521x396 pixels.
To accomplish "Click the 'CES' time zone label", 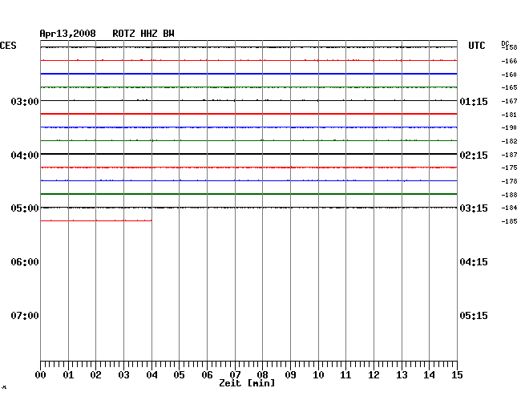I will click(8, 46).
